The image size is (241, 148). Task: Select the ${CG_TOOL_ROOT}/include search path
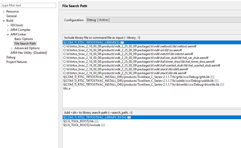(82, 125)
